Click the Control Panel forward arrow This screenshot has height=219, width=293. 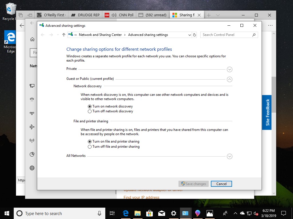pos(51,35)
